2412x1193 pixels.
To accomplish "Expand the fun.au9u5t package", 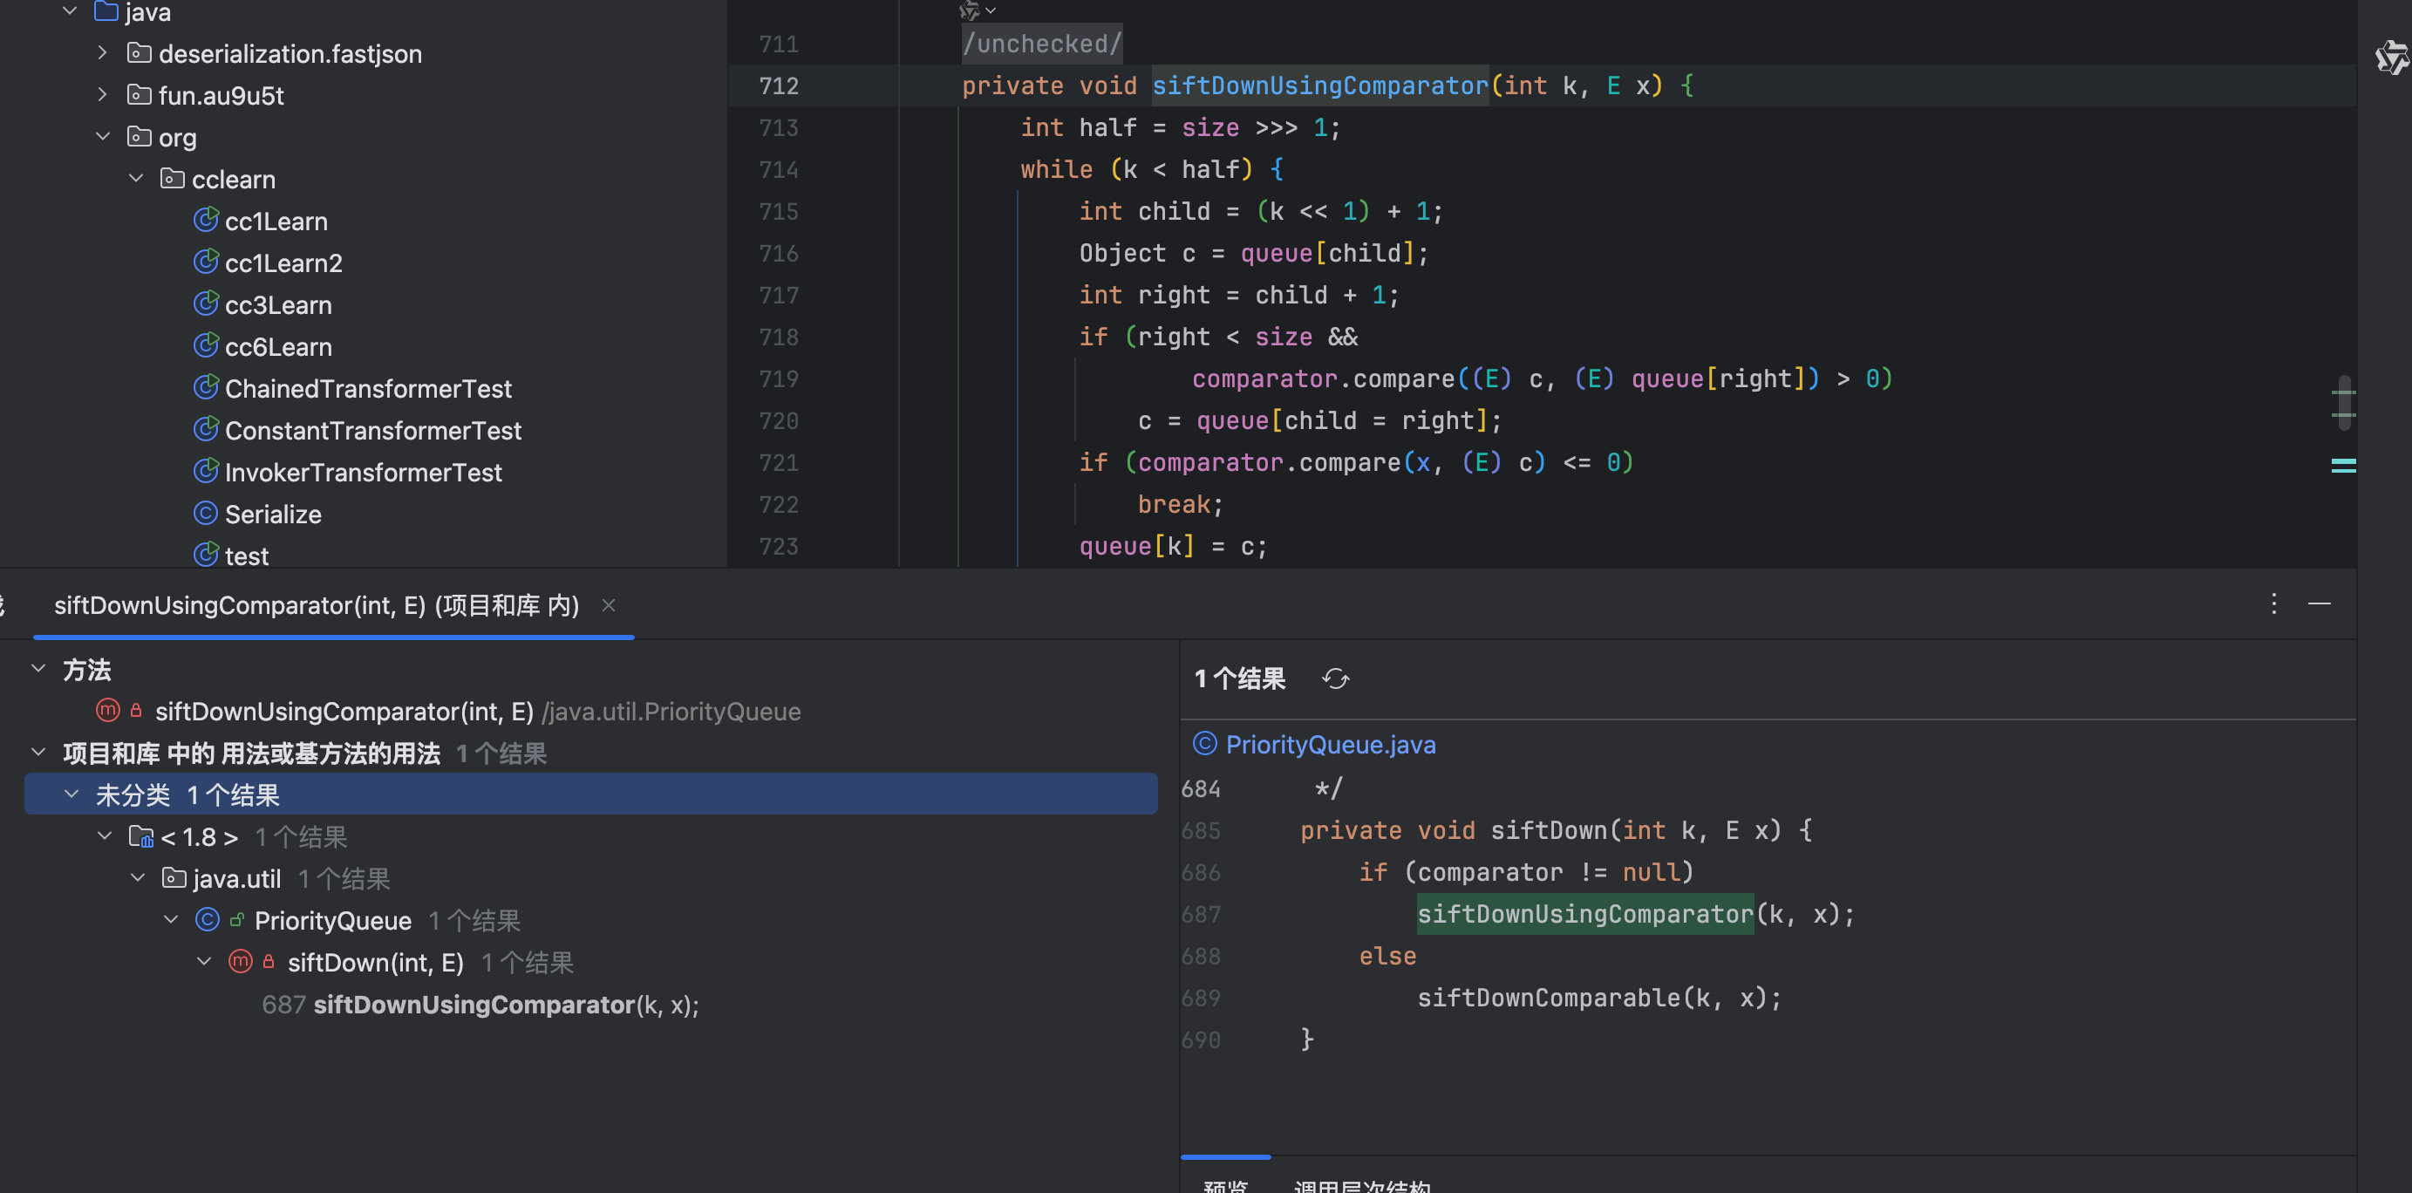I will pos(103,94).
